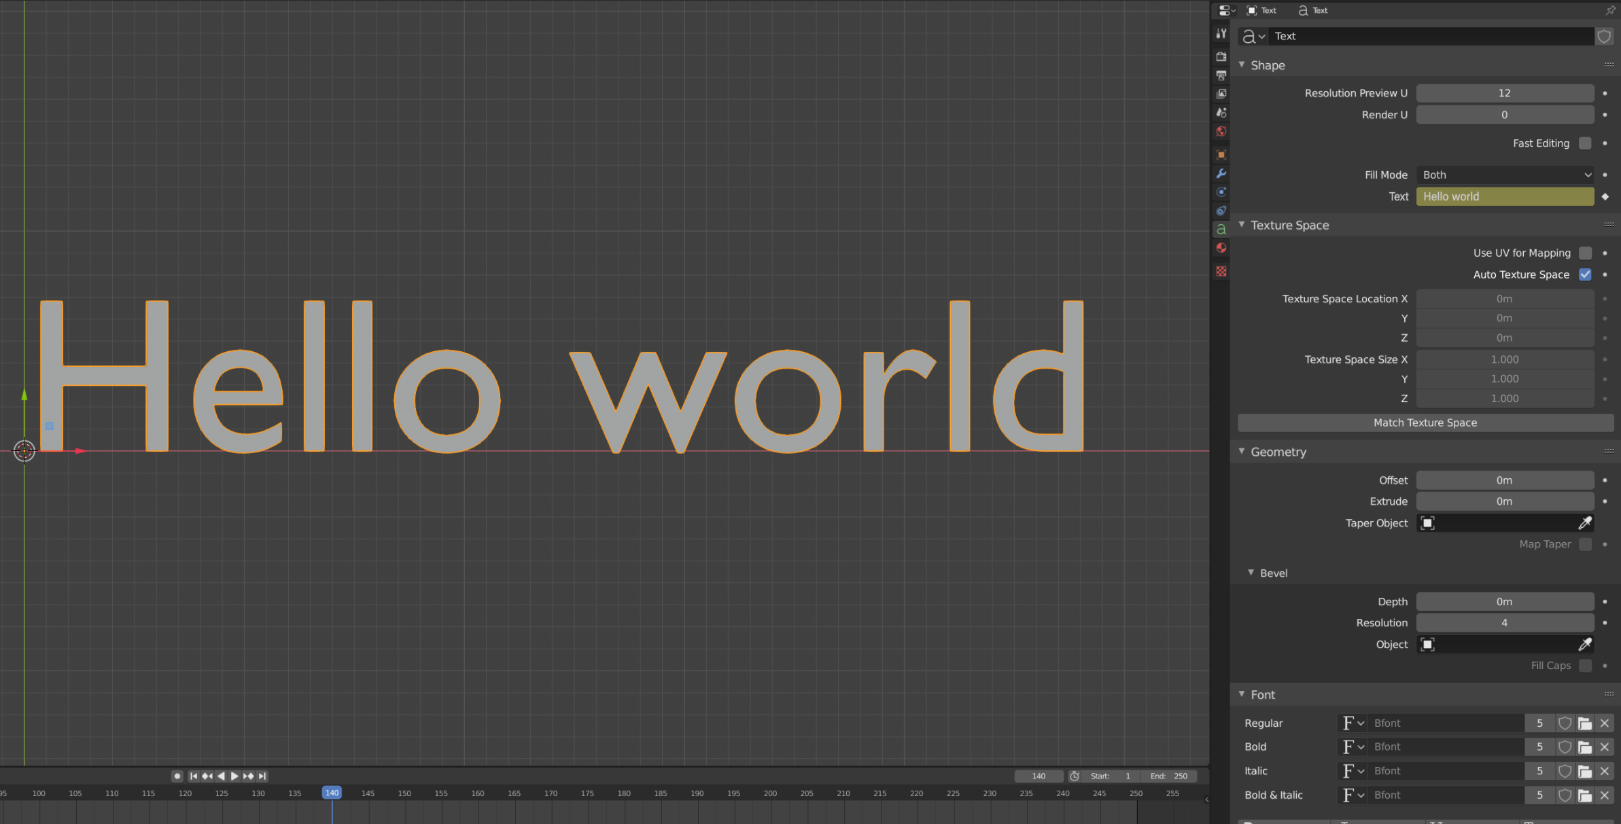Open the Render properties tab

pos(1221,56)
